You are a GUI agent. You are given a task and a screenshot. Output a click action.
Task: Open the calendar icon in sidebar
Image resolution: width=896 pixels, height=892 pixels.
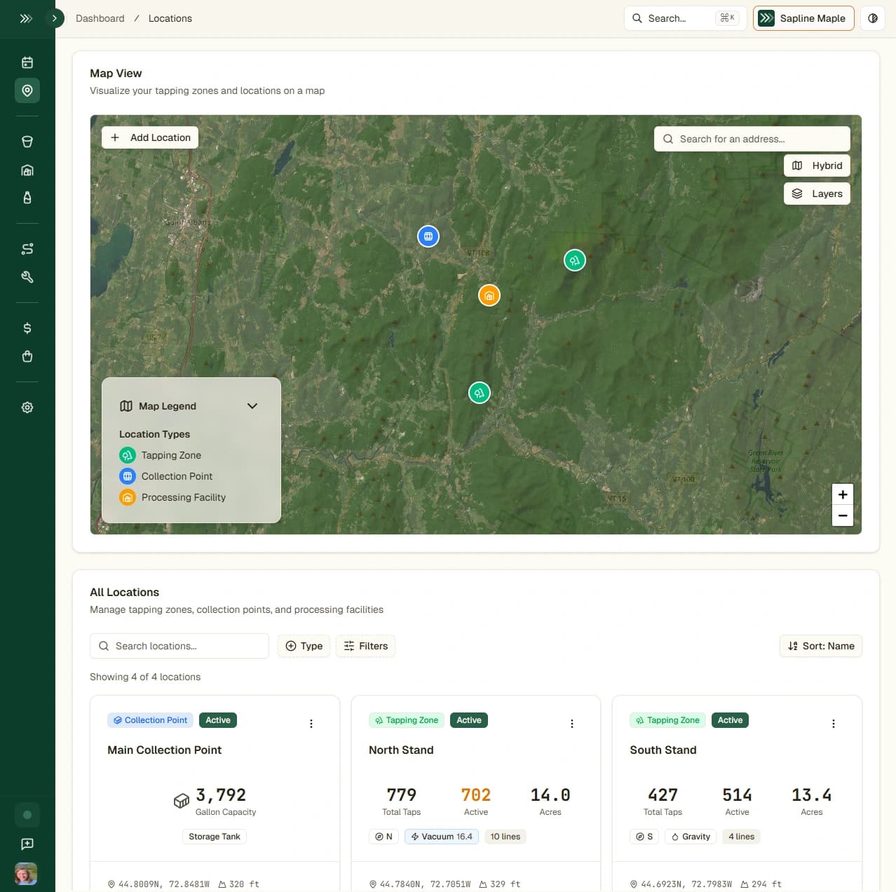27,62
